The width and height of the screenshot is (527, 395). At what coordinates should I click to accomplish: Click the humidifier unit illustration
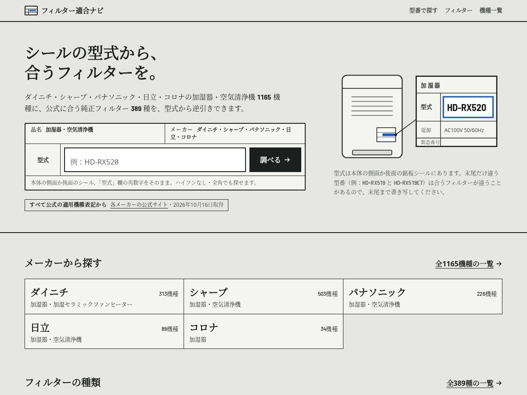pyautogui.click(x=372, y=116)
